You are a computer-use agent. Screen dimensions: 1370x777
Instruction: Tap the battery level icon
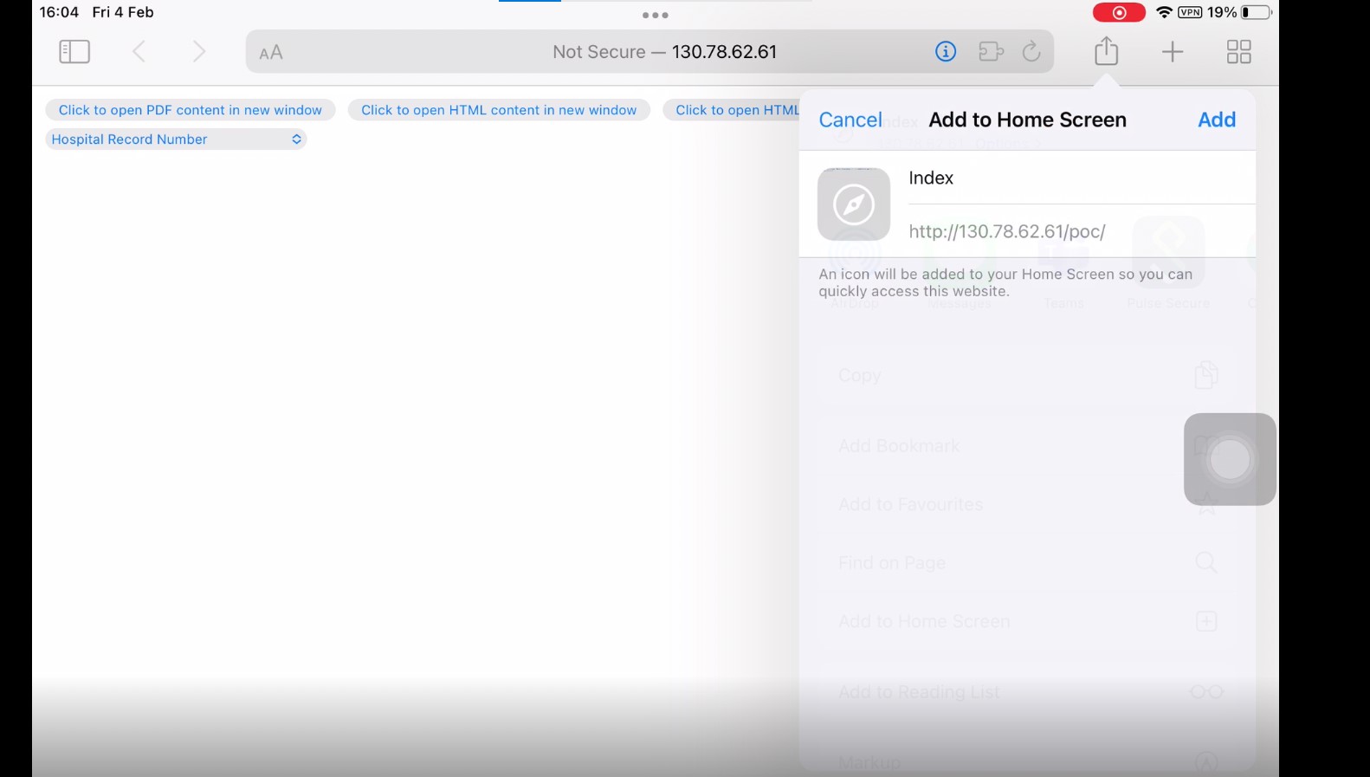point(1257,12)
